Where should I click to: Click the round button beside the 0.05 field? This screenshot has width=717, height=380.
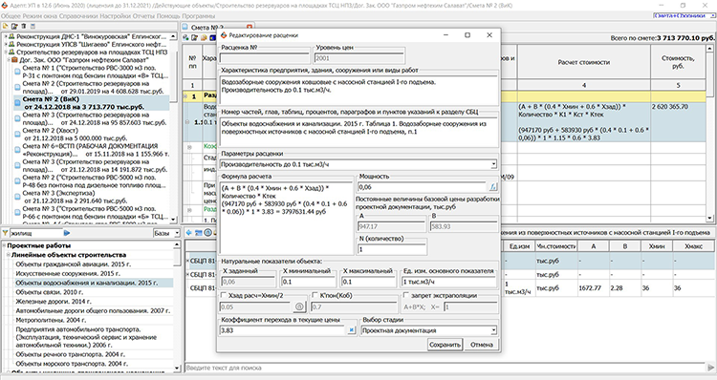click(299, 306)
